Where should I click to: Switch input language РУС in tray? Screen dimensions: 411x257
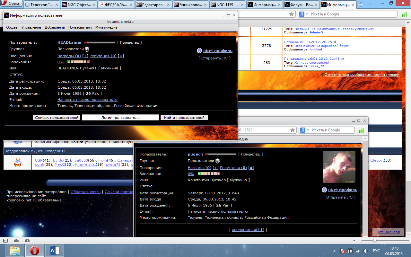click(x=376, y=251)
